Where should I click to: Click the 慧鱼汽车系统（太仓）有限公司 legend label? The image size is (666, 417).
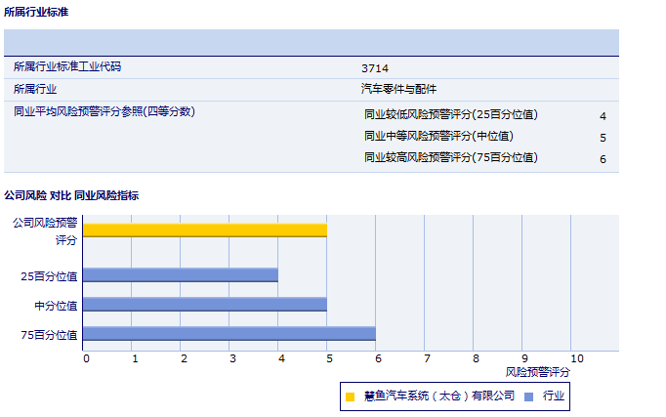click(x=438, y=396)
